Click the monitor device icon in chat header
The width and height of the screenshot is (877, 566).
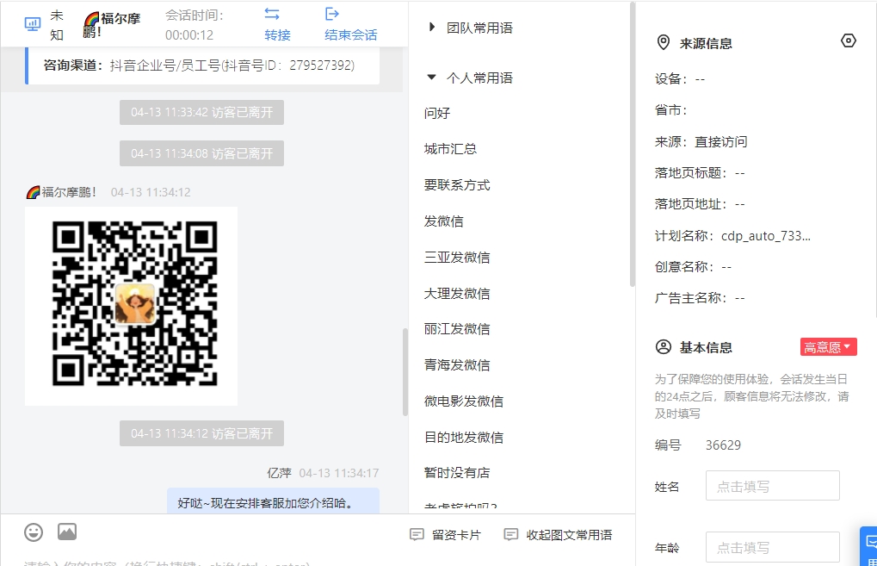pyautogui.click(x=33, y=24)
